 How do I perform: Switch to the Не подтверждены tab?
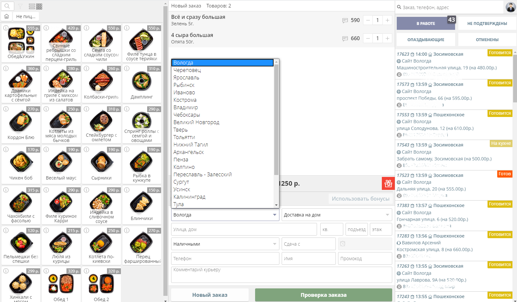[487, 24]
